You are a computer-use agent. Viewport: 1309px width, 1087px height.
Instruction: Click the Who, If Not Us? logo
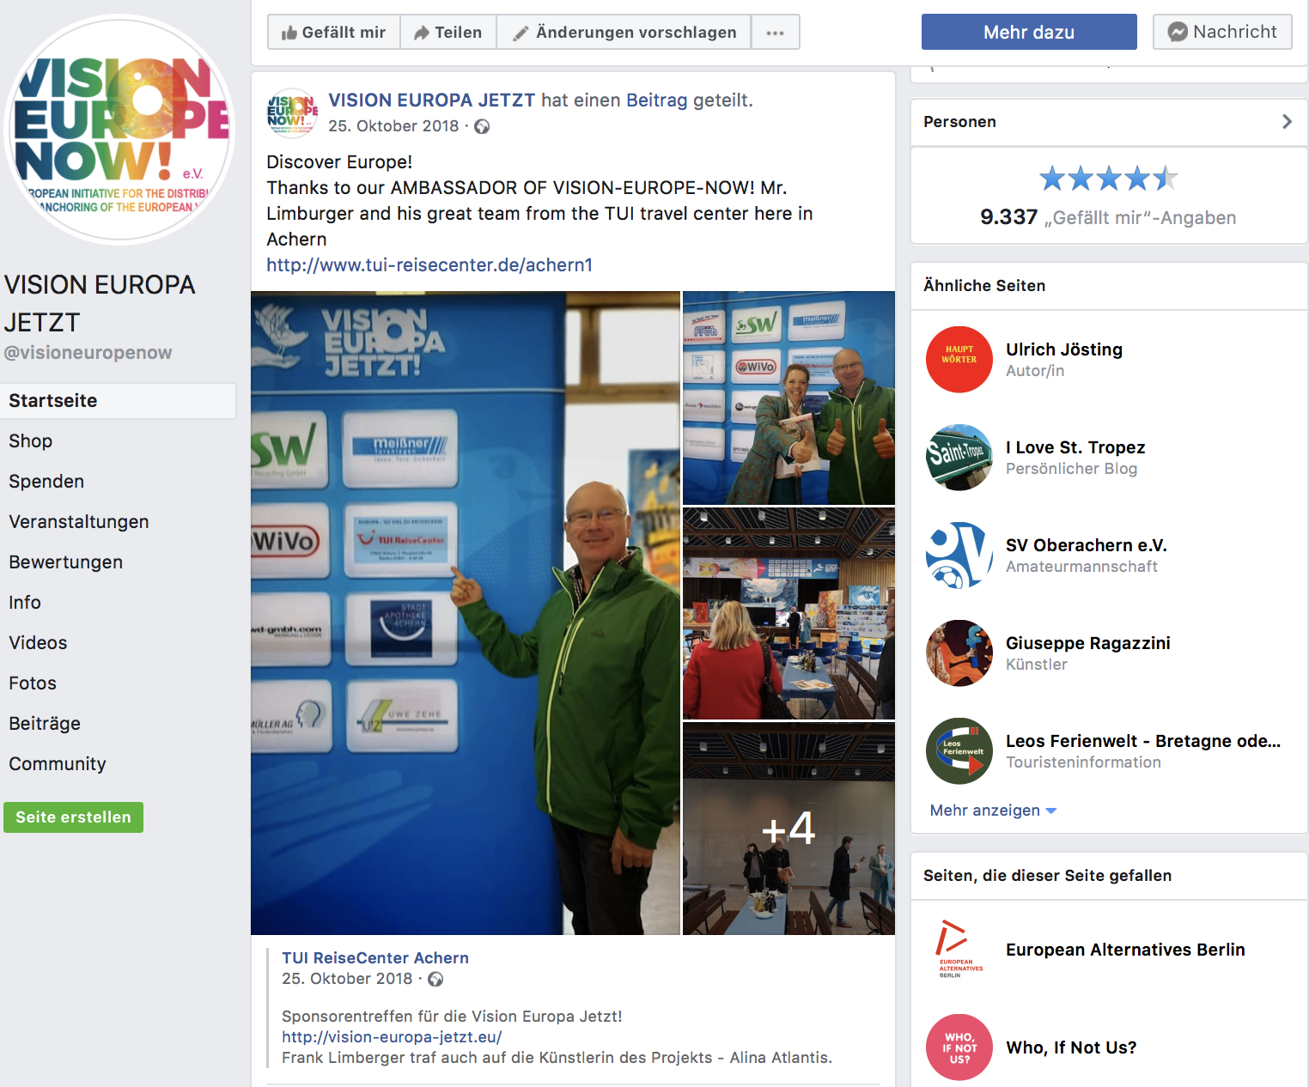click(x=959, y=1048)
